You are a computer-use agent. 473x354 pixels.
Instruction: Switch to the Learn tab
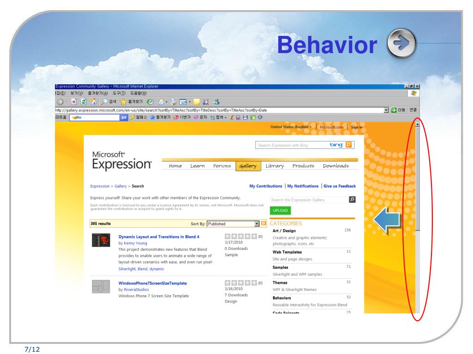tap(197, 166)
